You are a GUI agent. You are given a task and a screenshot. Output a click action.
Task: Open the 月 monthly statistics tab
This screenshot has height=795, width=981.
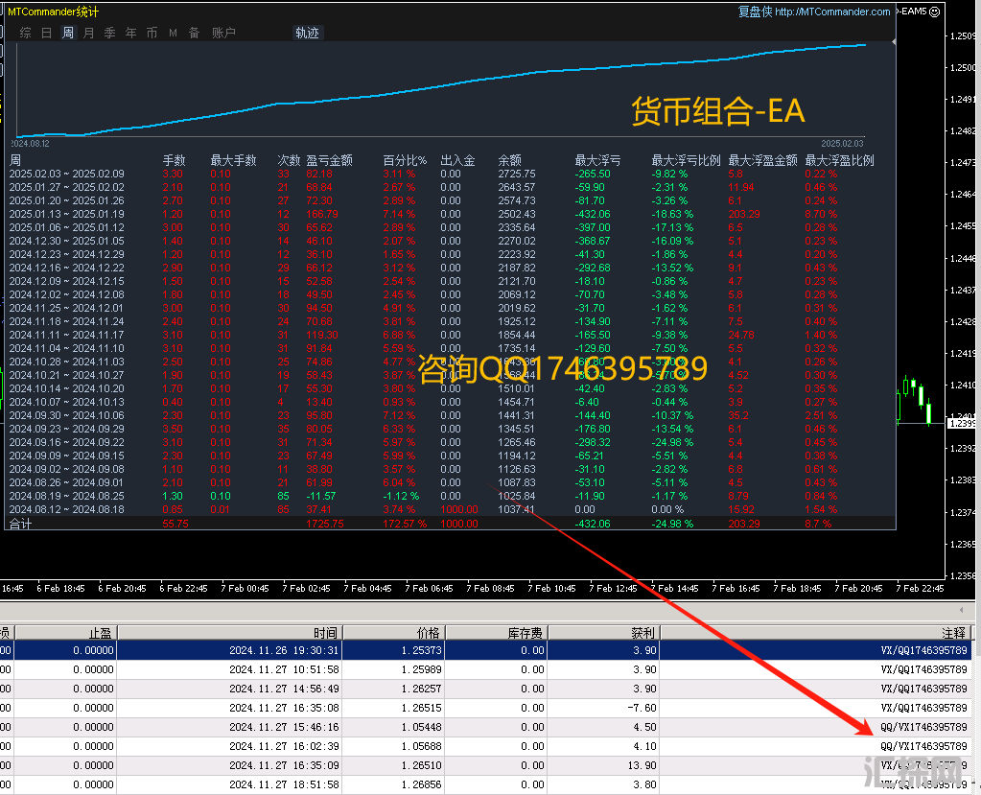pyautogui.click(x=89, y=33)
